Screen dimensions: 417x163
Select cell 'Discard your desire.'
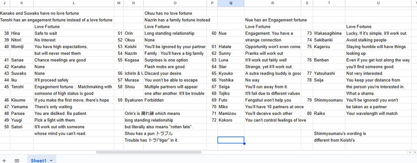click(175, 73)
